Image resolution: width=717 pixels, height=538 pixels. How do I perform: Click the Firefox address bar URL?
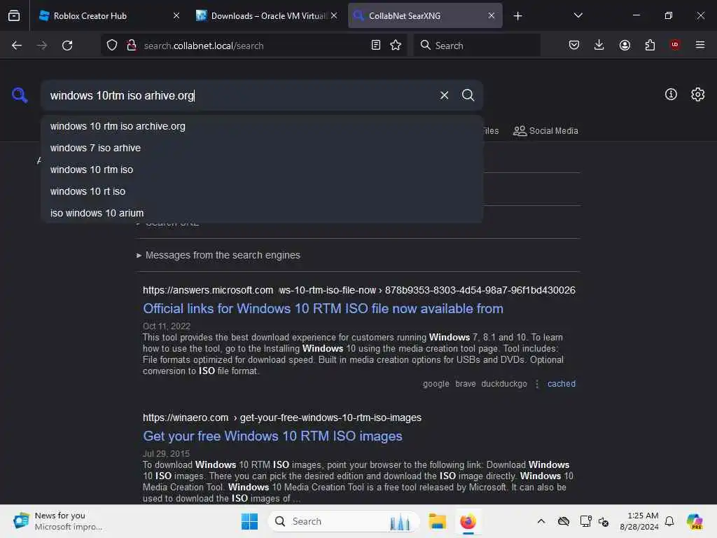coord(253,46)
